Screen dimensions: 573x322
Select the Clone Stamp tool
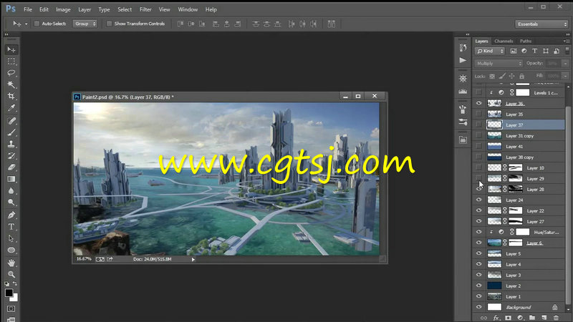(x=11, y=145)
